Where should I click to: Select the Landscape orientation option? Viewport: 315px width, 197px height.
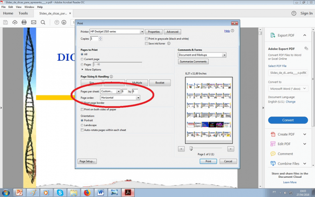click(82, 125)
